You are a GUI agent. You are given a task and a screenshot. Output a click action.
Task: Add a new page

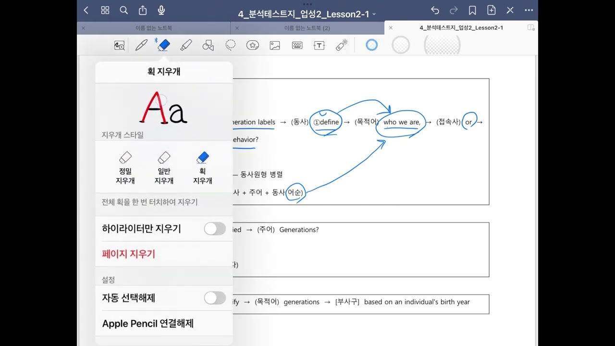(x=492, y=10)
